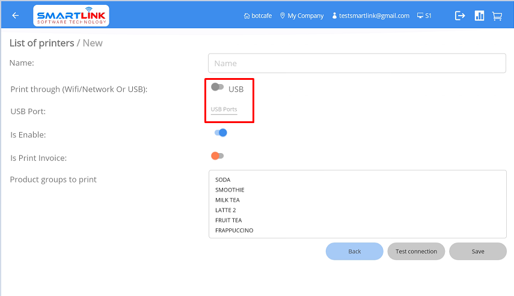Screen dimensions: 514x296
Task: Click the testsmartlink@gmail.com user account
Action: 370,16
